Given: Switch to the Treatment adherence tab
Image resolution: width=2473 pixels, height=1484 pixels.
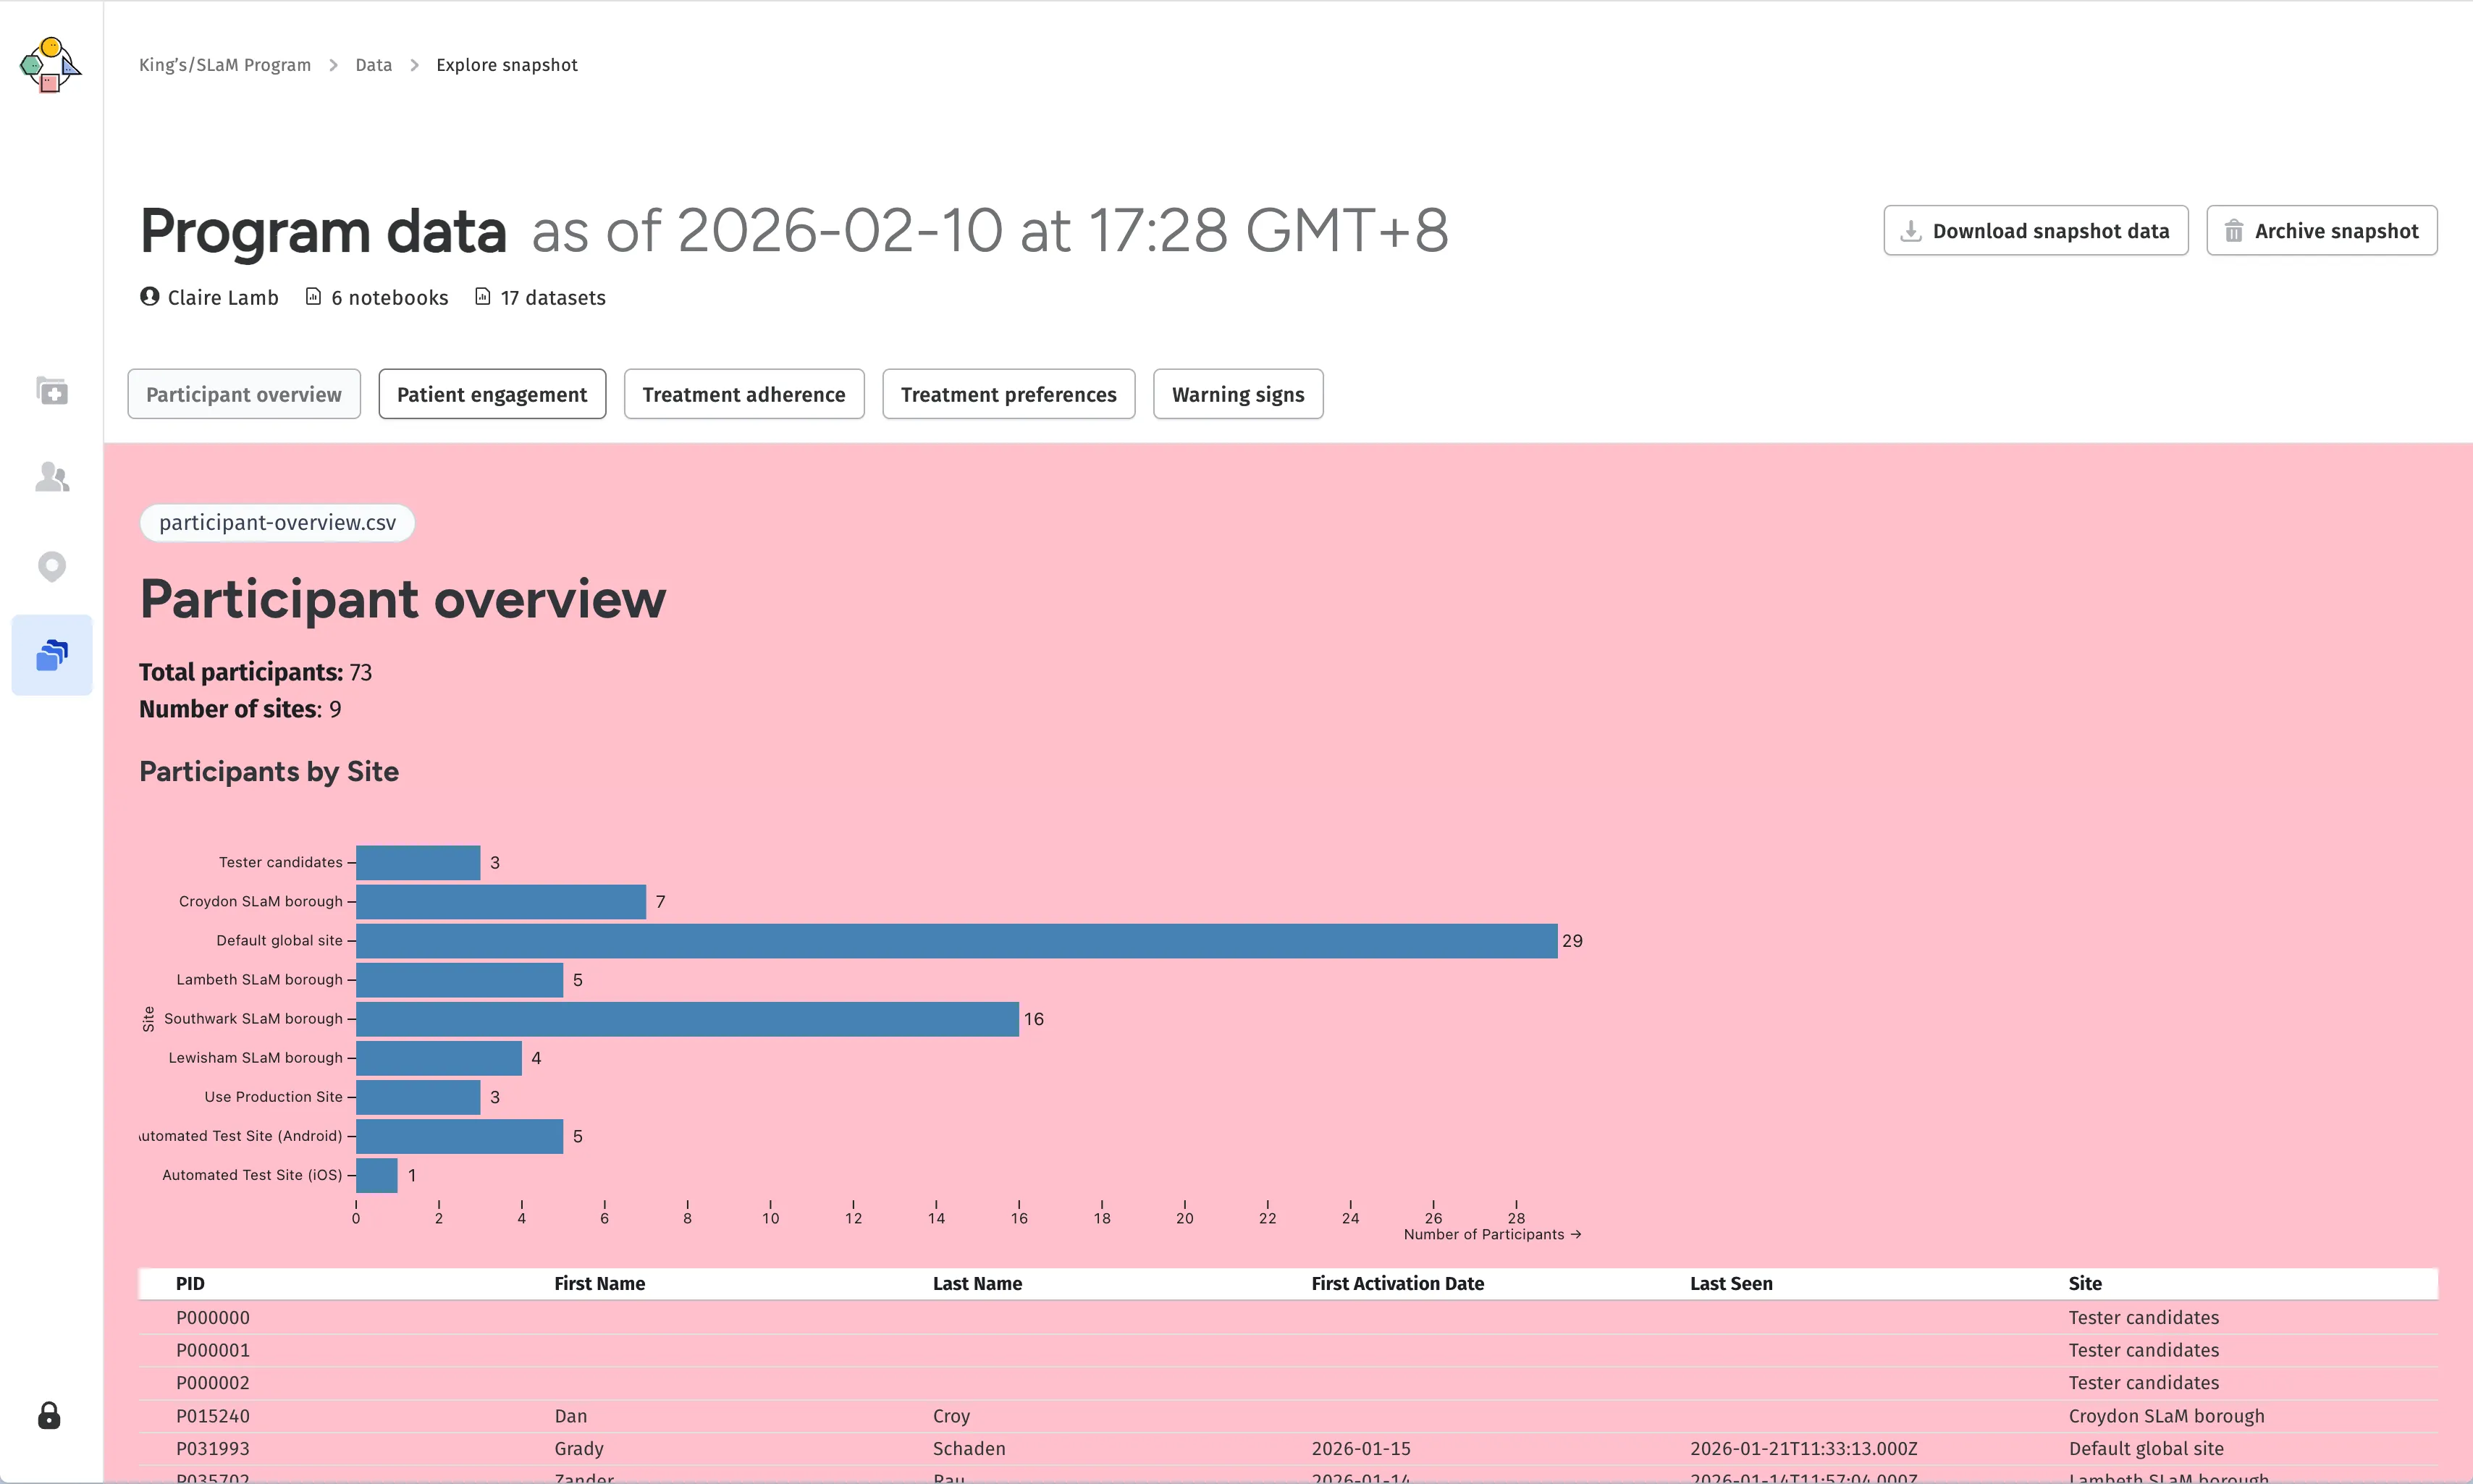Looking at the screenshot, I should click(x=743, y=394).
